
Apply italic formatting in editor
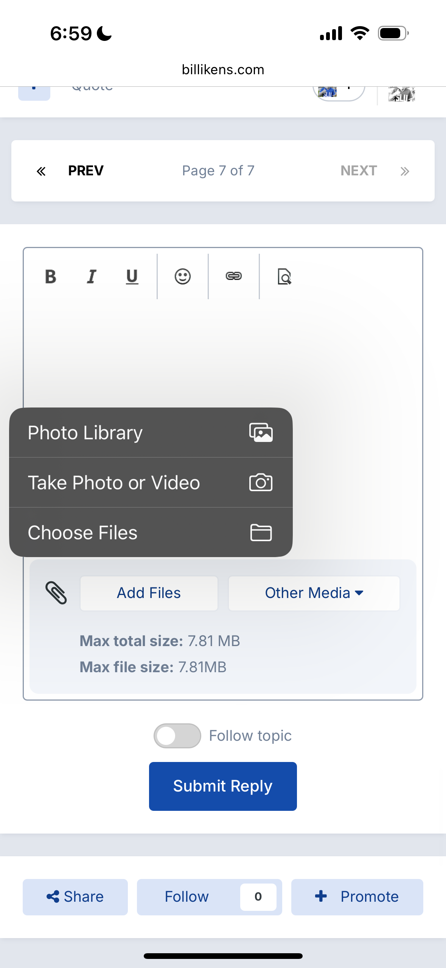[x=92, y=276]
